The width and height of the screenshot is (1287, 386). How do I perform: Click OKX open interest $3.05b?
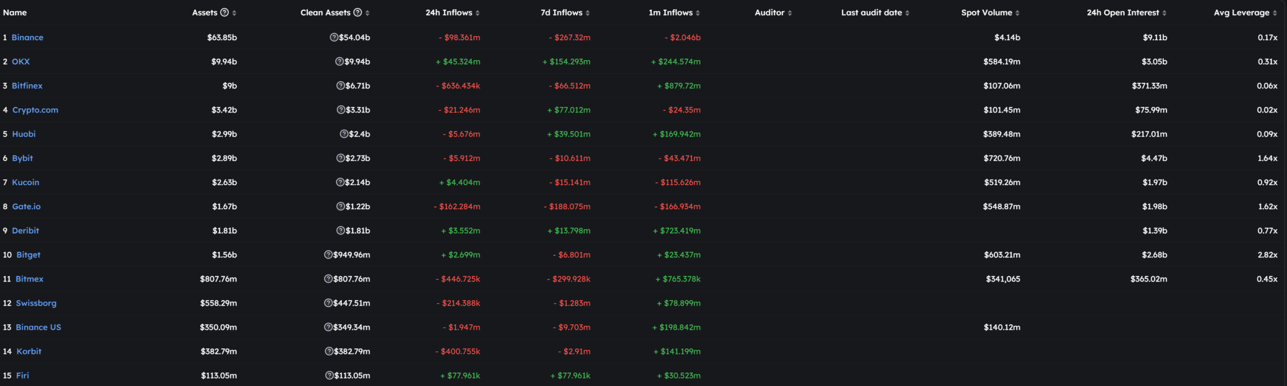(1154, 61)
